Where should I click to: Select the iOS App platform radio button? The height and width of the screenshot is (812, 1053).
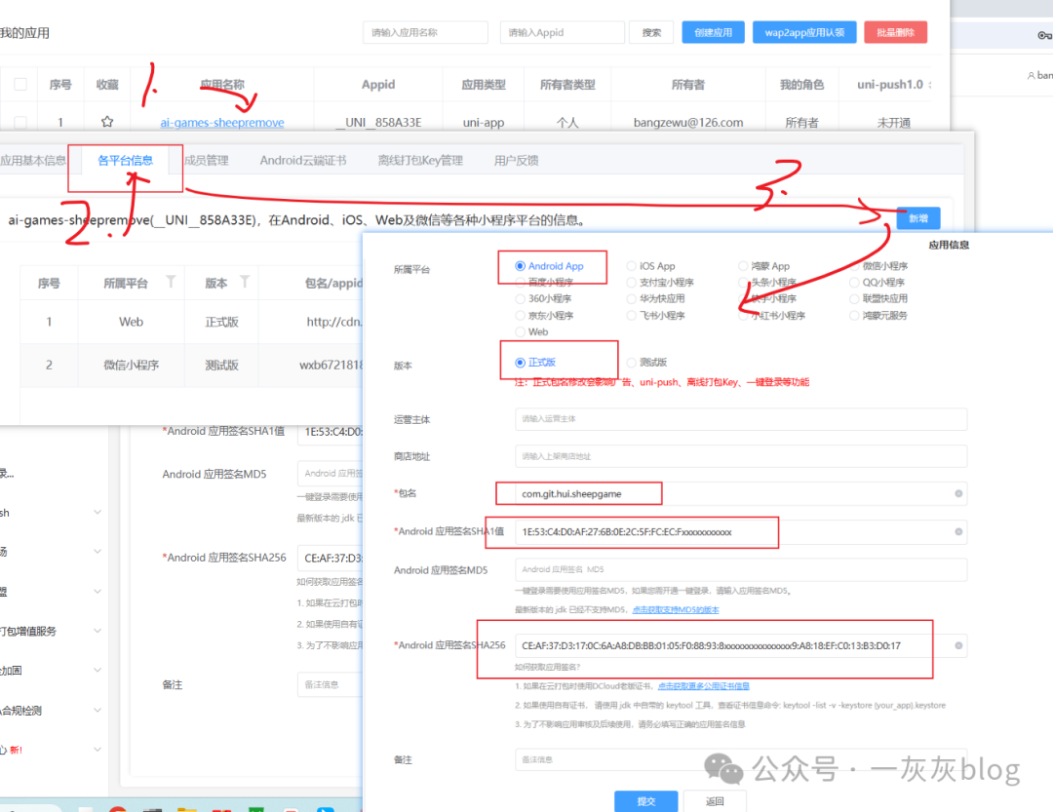[x=632, y=266]
